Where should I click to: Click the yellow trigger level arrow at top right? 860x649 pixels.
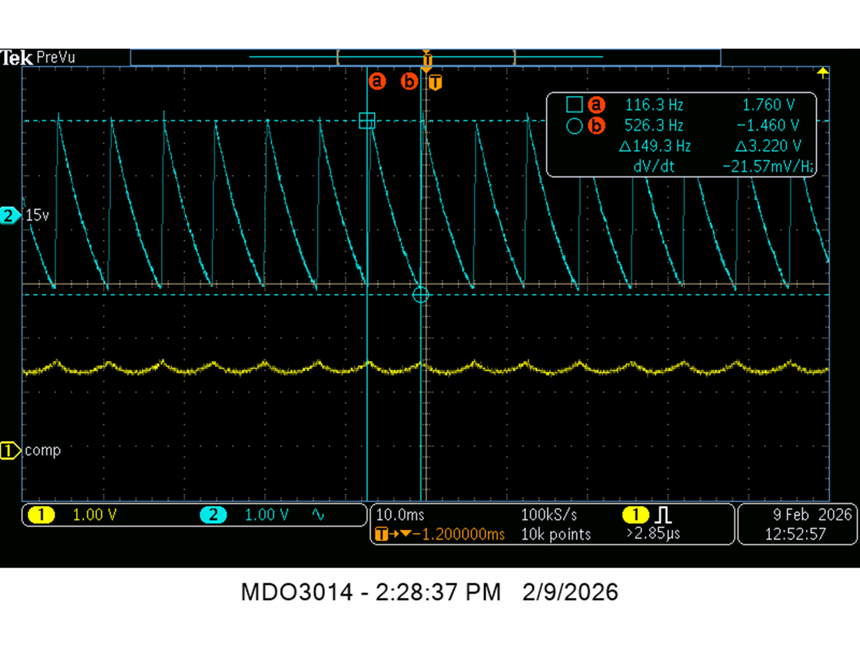(822, 72)
